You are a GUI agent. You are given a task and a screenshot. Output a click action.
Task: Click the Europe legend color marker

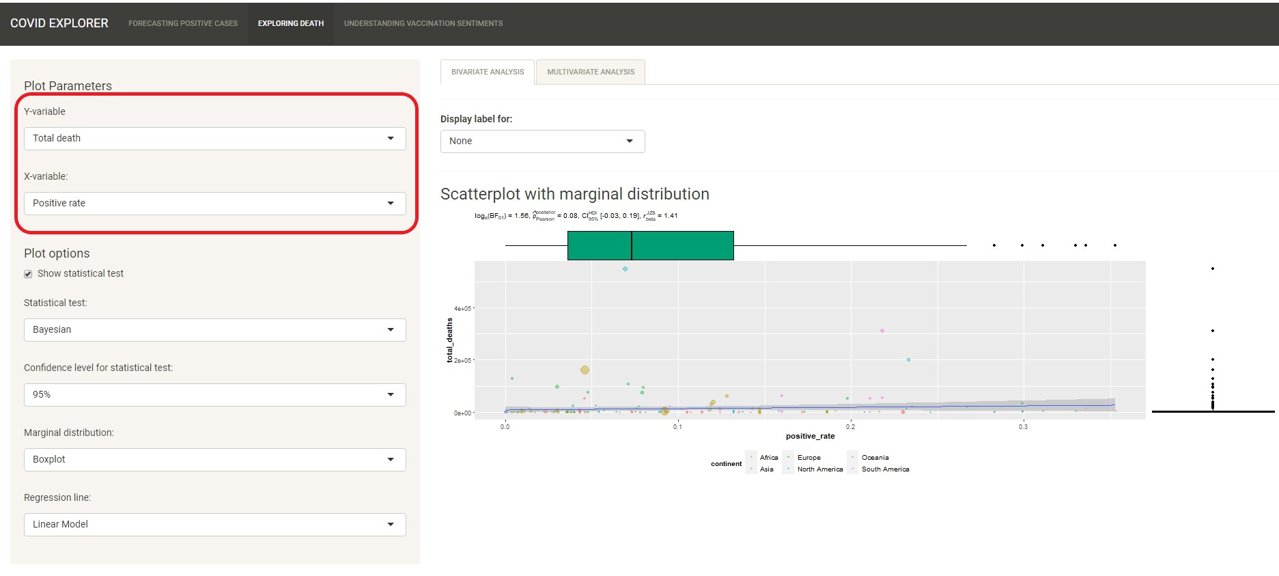coord(789,458)
